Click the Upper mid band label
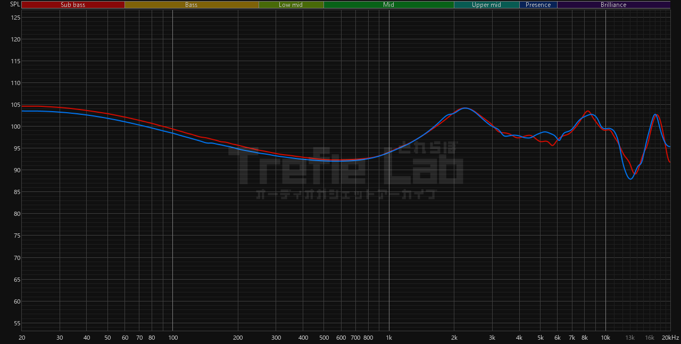 point(486,5)
